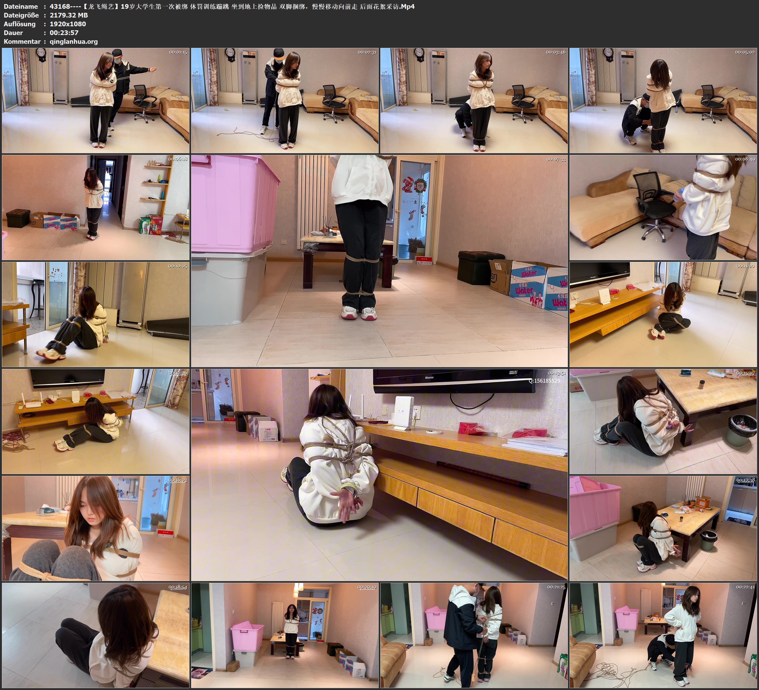Open the large Hisense TV frame
Screen dimensions: 759x690
(x=379, y=474)
